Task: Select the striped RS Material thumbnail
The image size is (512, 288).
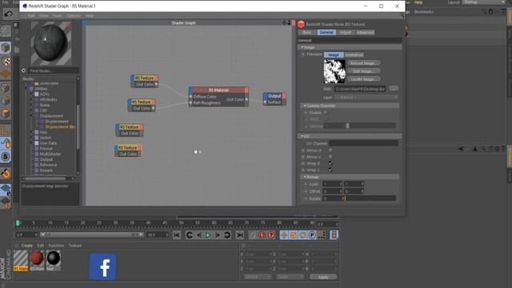Action: pos(21,260)
